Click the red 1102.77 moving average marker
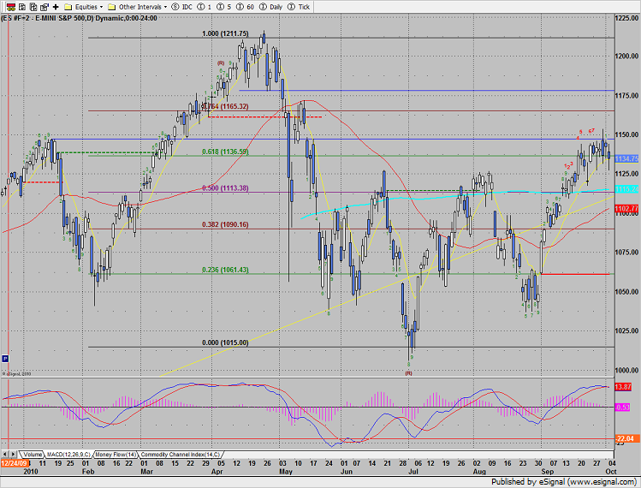 (626, 209)
